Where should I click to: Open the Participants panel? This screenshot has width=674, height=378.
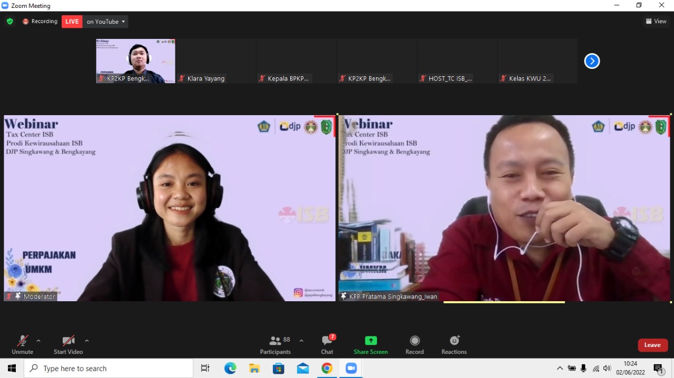coord(275,345)
